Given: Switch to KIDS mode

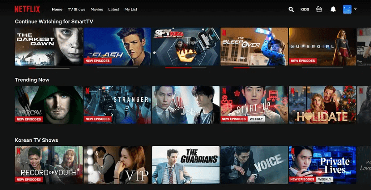Looking at the screenshot, I should coord(305,9).
